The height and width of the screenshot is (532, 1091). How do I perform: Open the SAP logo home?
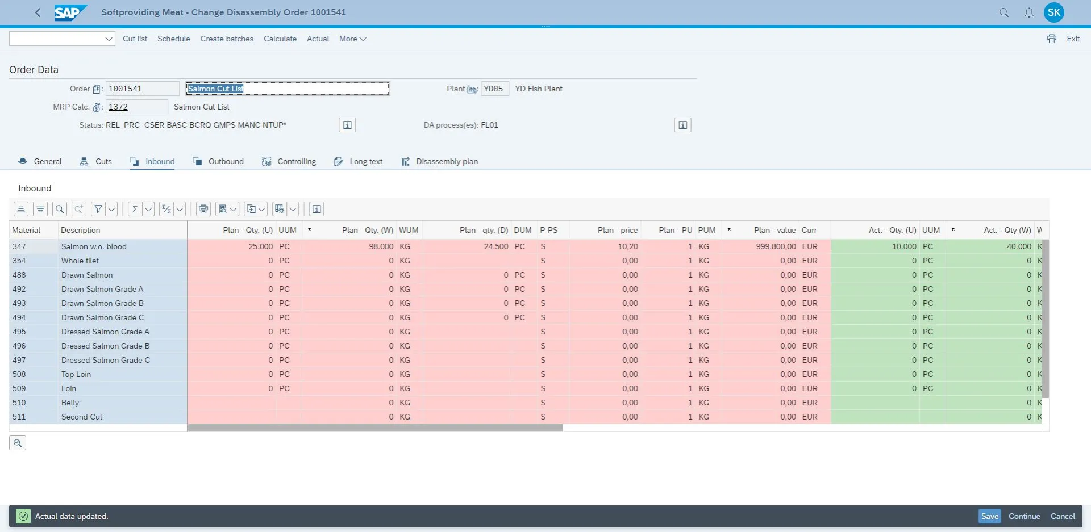pyautogui.click(x=71, y=12)
